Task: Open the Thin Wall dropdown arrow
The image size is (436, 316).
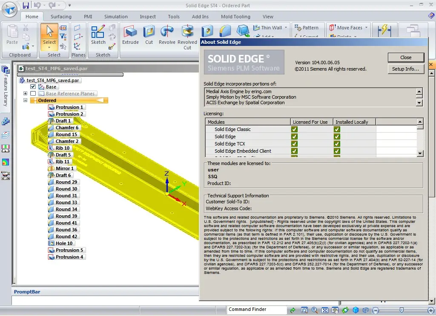Action: (x=286, y=28)
